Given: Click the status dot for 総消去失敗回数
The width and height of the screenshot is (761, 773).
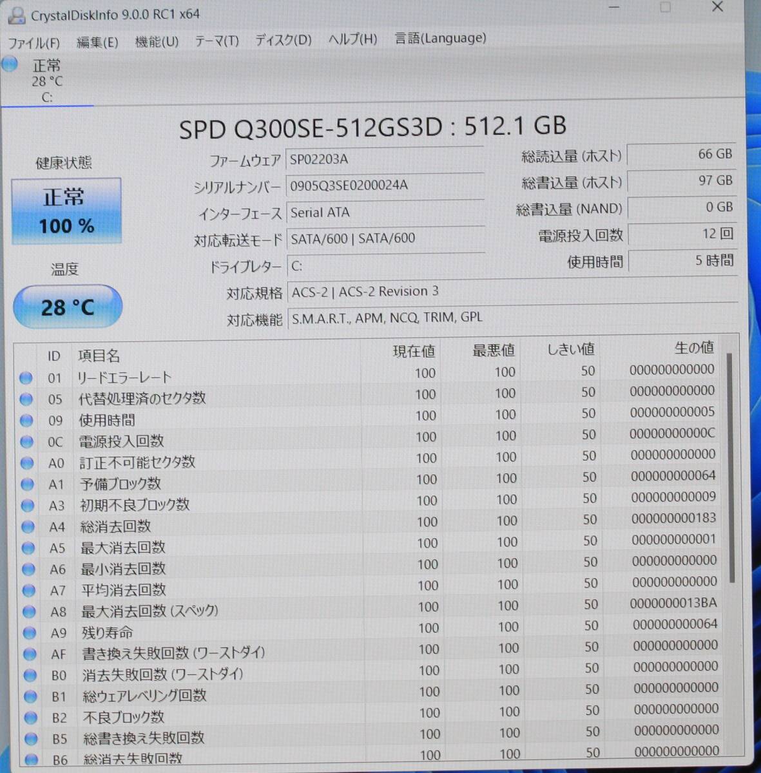Looking at the screenshot, I should [30, 759].
